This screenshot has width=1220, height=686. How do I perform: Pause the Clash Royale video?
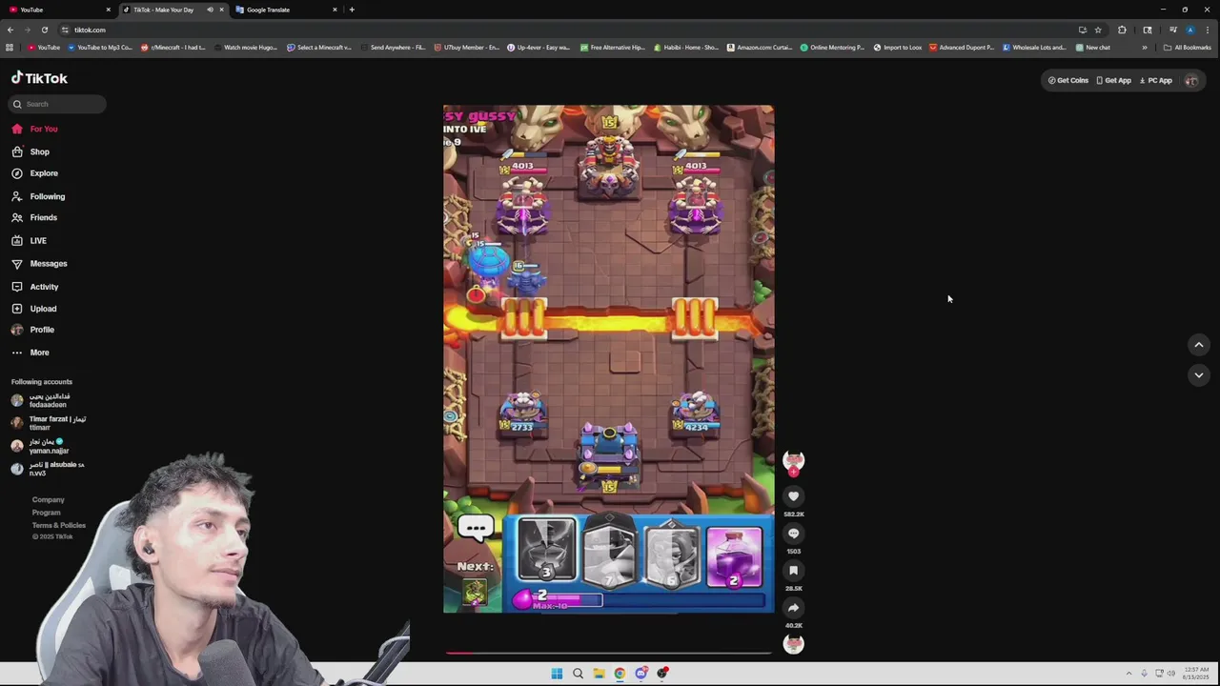[x=608, y=358]
